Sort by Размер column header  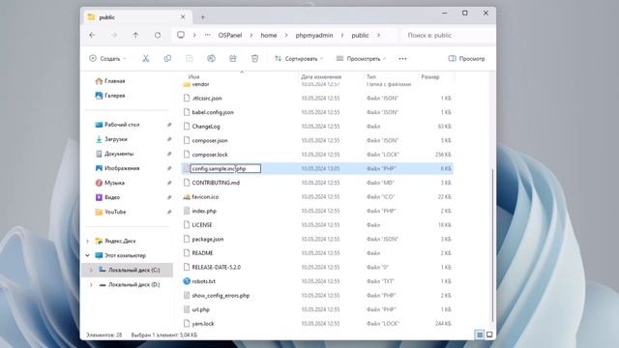[x=430, y=77]
